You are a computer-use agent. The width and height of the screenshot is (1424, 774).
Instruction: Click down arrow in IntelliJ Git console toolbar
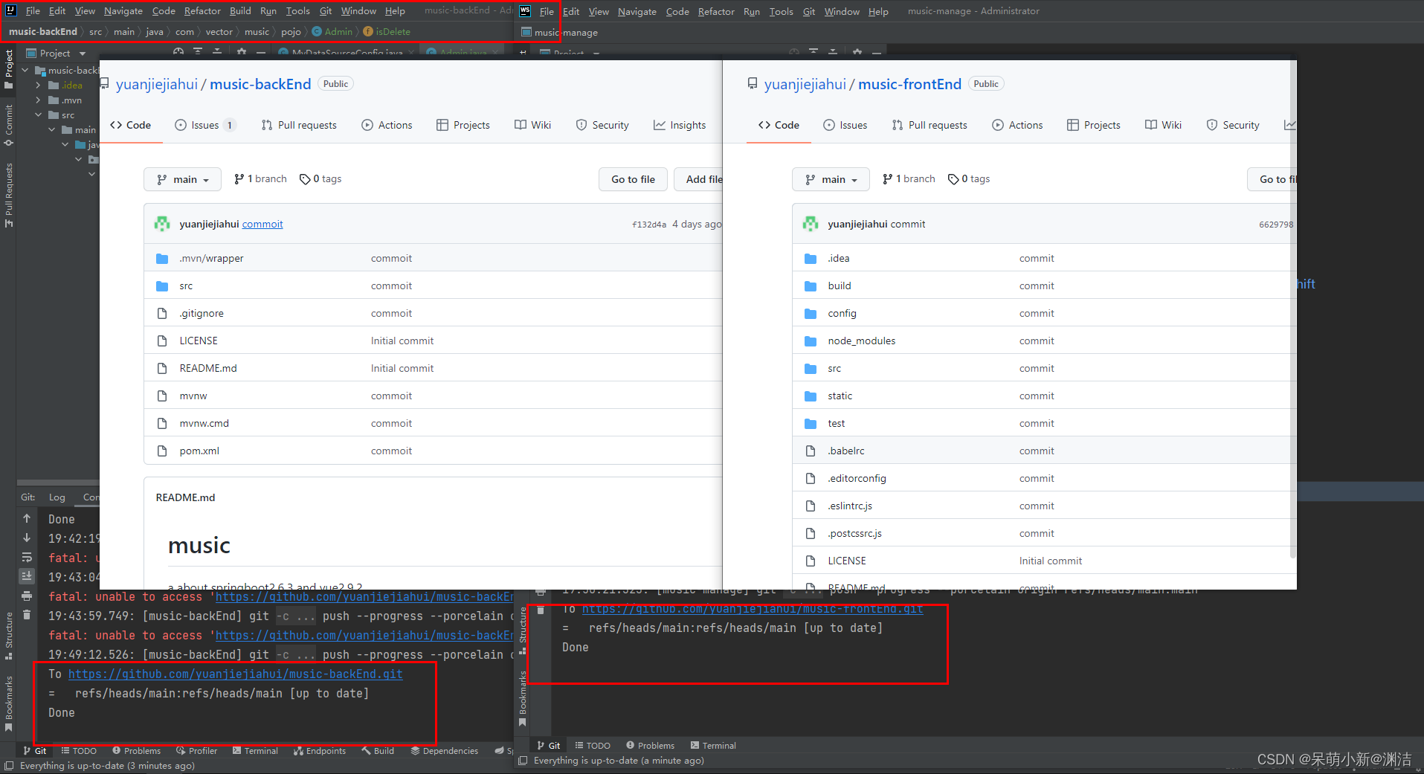[27, 538]
